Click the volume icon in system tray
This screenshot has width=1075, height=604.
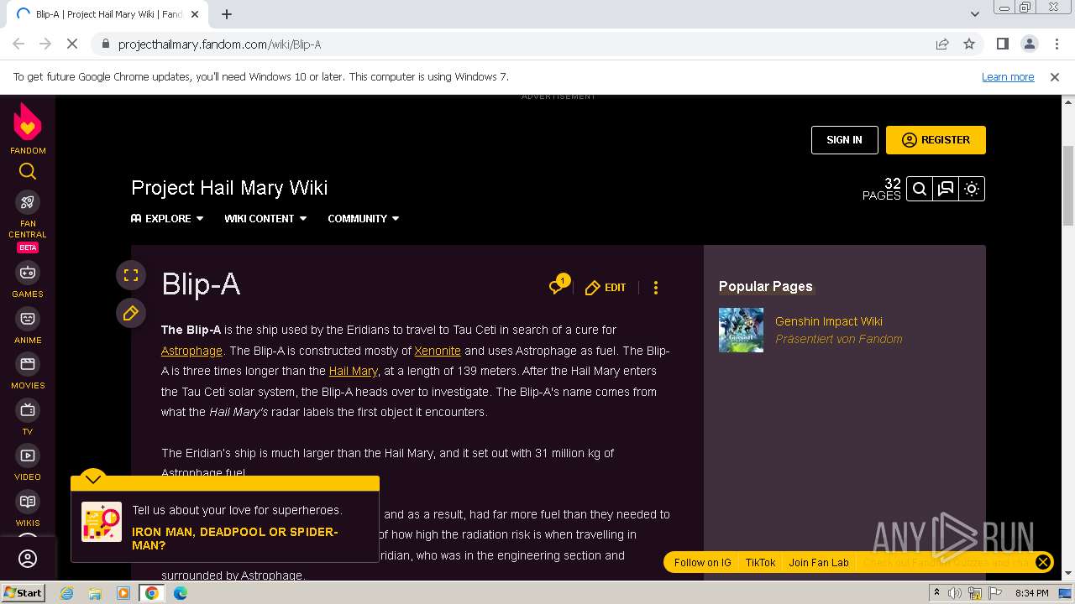pyautogui.click(x=955, y=593)
